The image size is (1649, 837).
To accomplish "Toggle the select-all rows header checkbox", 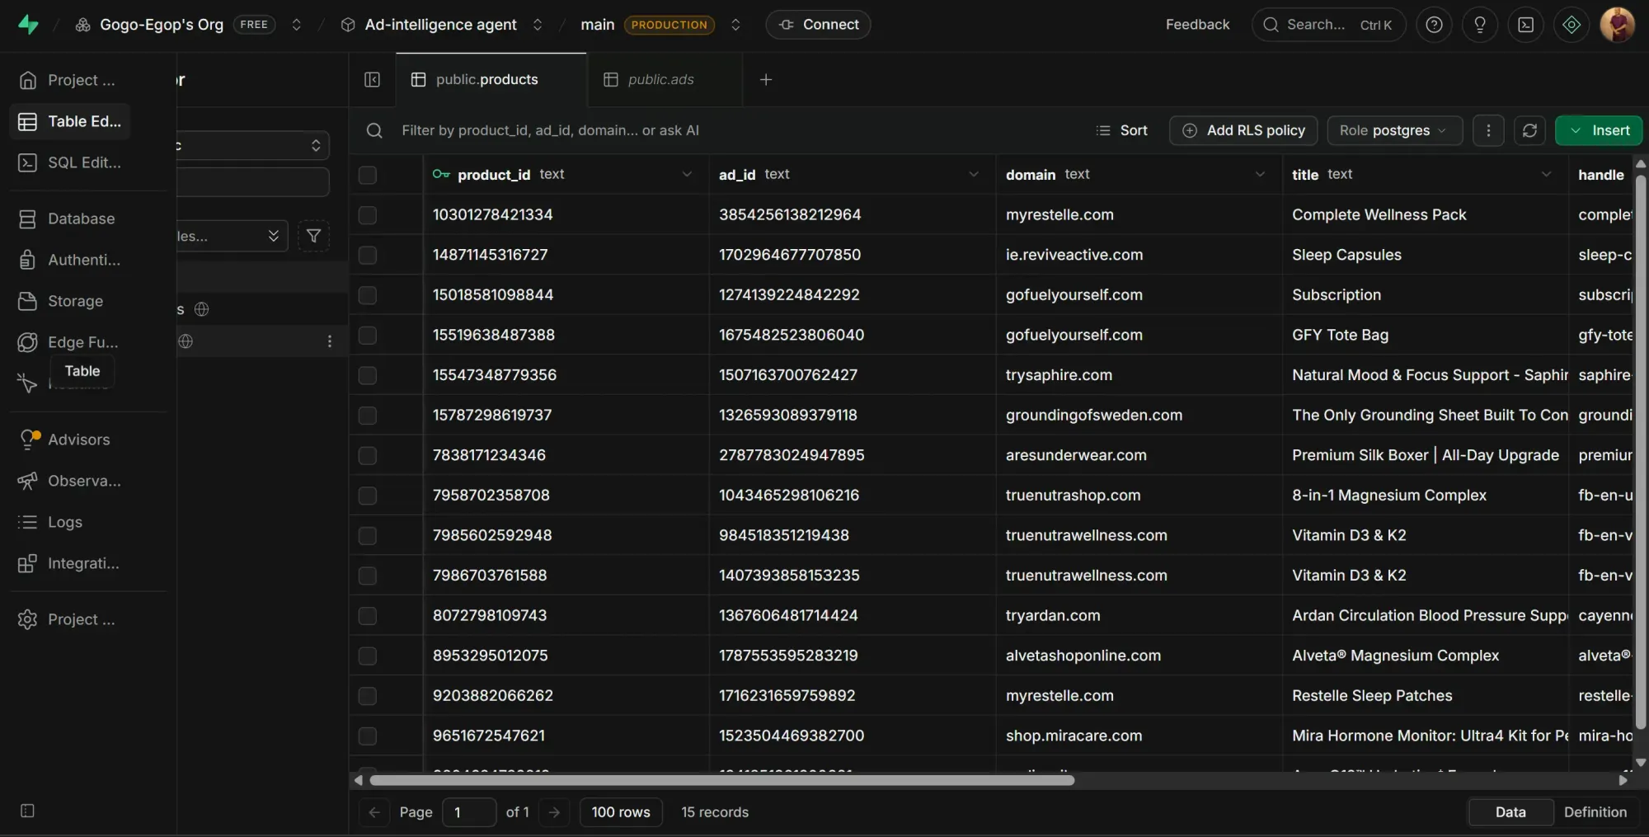I will (x=368, y=175).
